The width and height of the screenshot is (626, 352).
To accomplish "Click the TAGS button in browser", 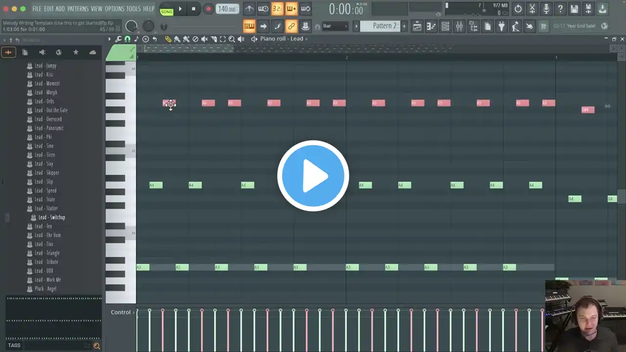I will [x=14, y=346].
